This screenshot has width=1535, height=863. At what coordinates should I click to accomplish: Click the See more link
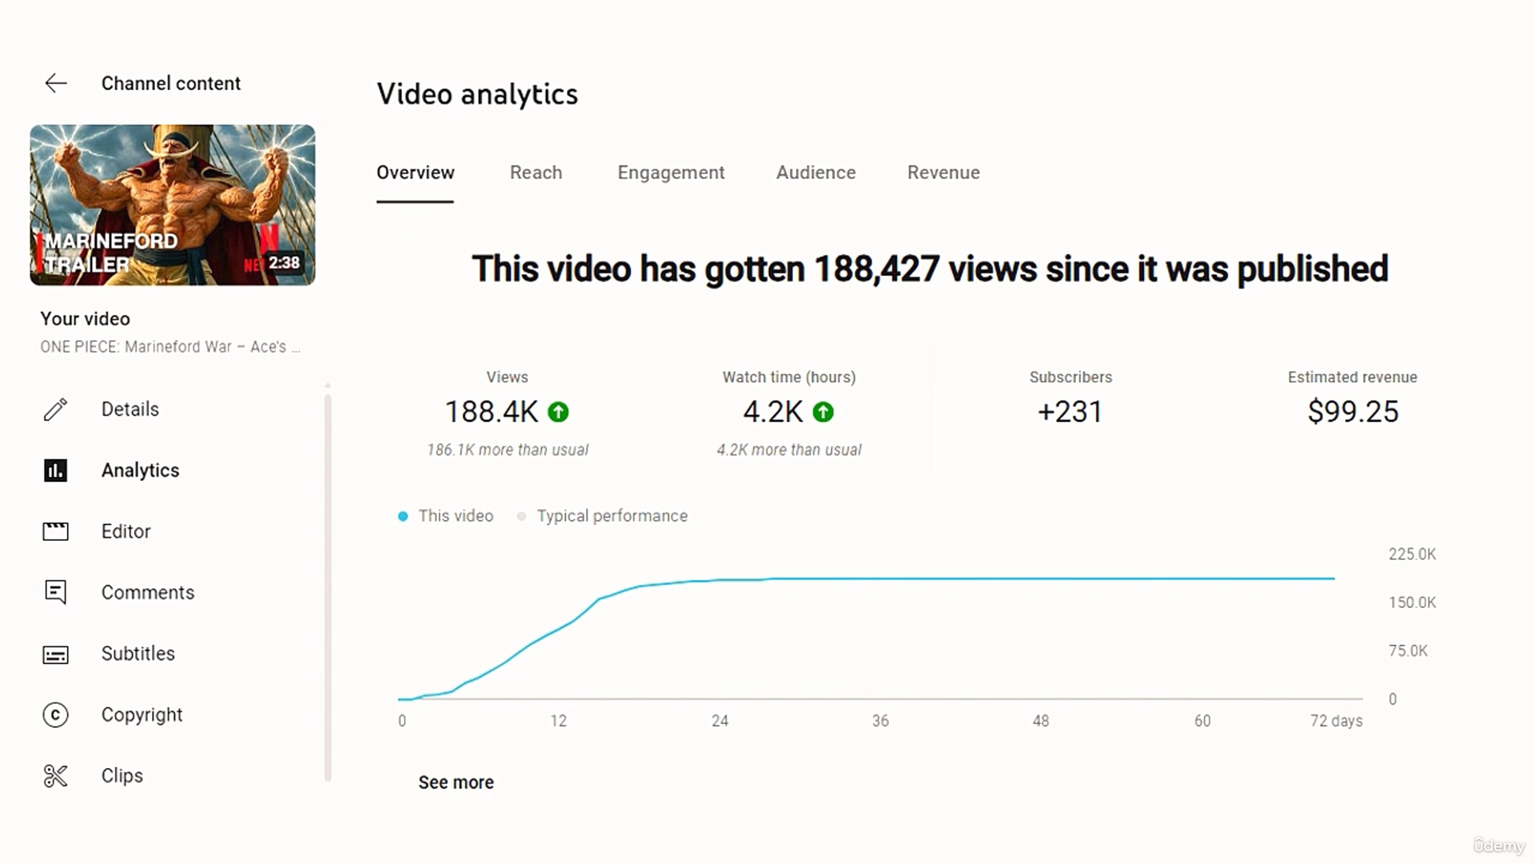[x=456, y=782]
